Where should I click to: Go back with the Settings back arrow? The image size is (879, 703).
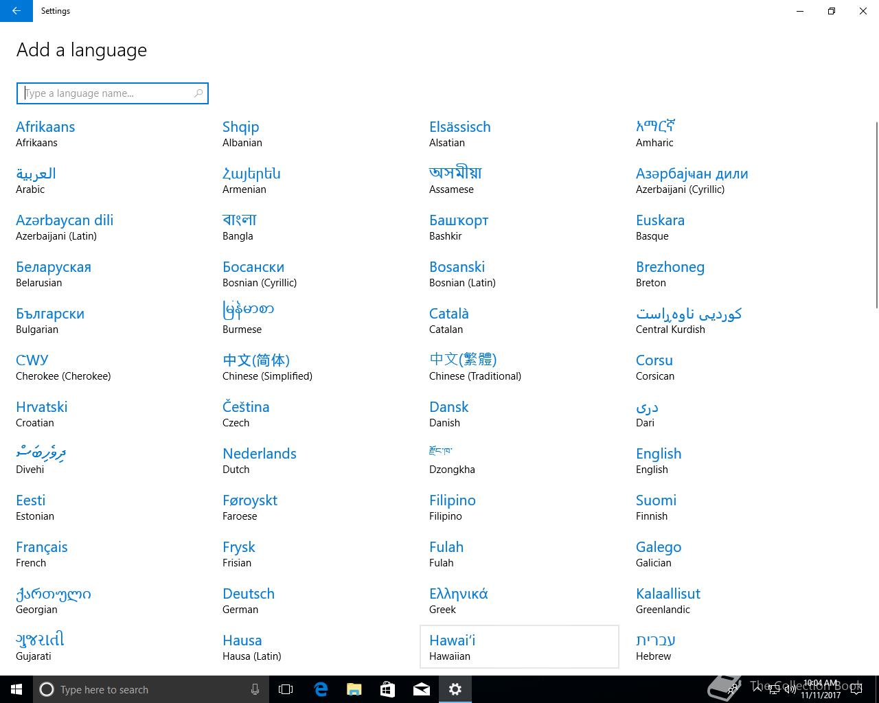pos(16,11)
